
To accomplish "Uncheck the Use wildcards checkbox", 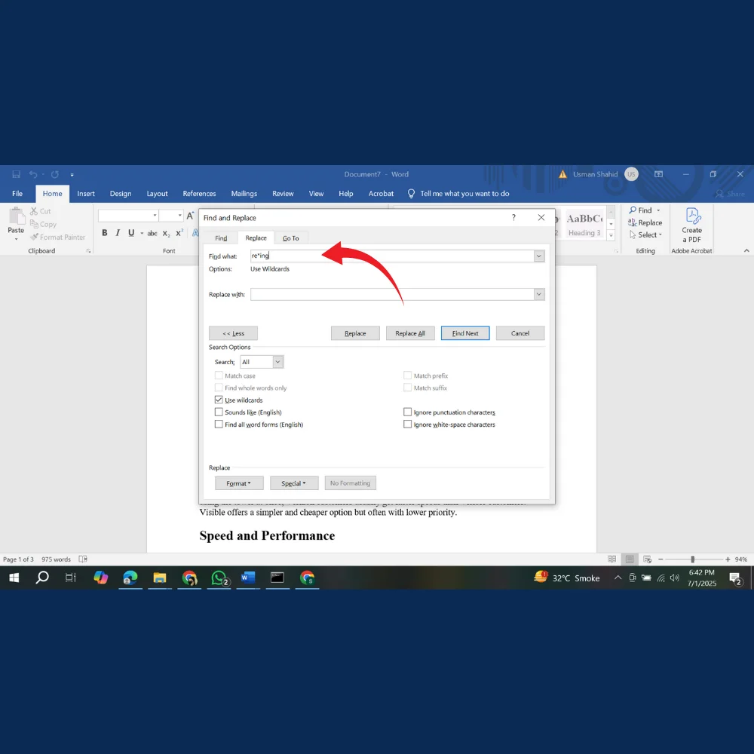I will click(219, 400).
